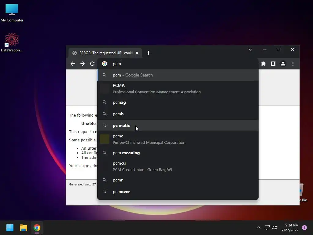Select the ERROR: The requested URL tab

[x=105, y=53]
